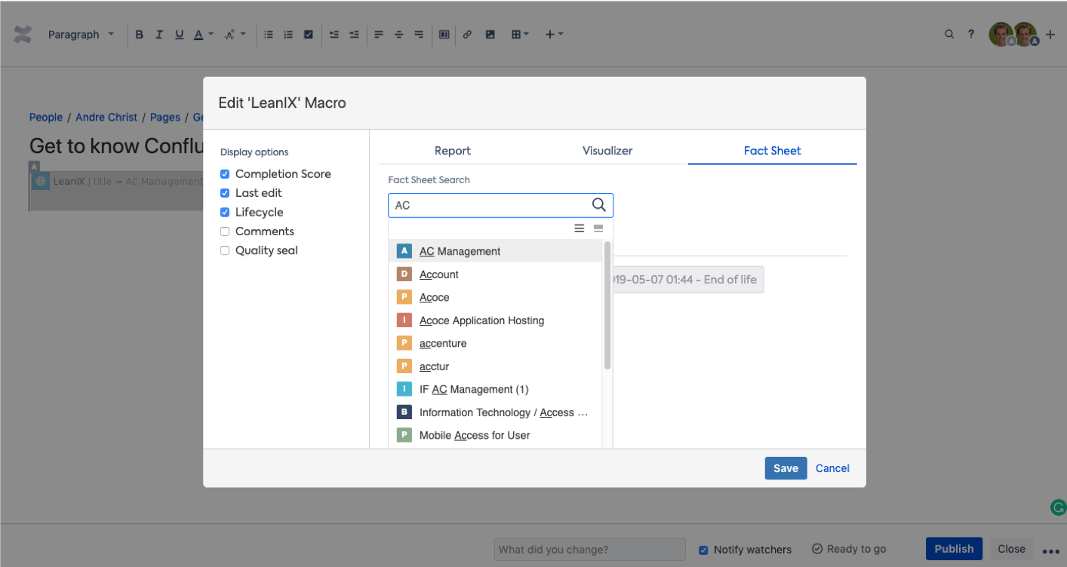Screen dimensions: 1067x567
Task: Uncheck the Lifecycle option
Action: [x=225, y=213]
